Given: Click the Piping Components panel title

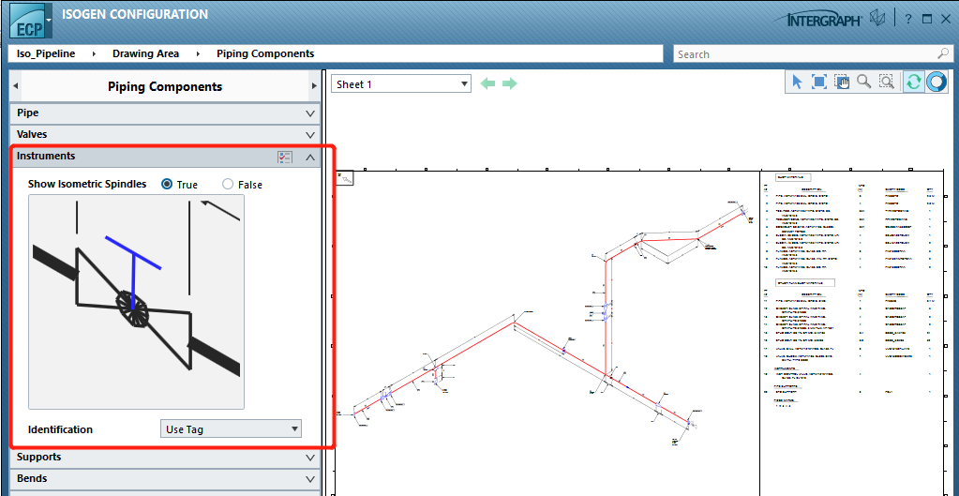Looking at the screenshot, I should coord(165,86).
